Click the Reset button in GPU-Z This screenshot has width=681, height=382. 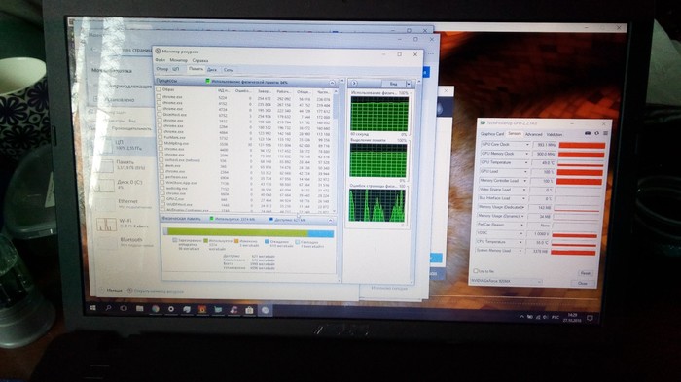pos(585,273)
